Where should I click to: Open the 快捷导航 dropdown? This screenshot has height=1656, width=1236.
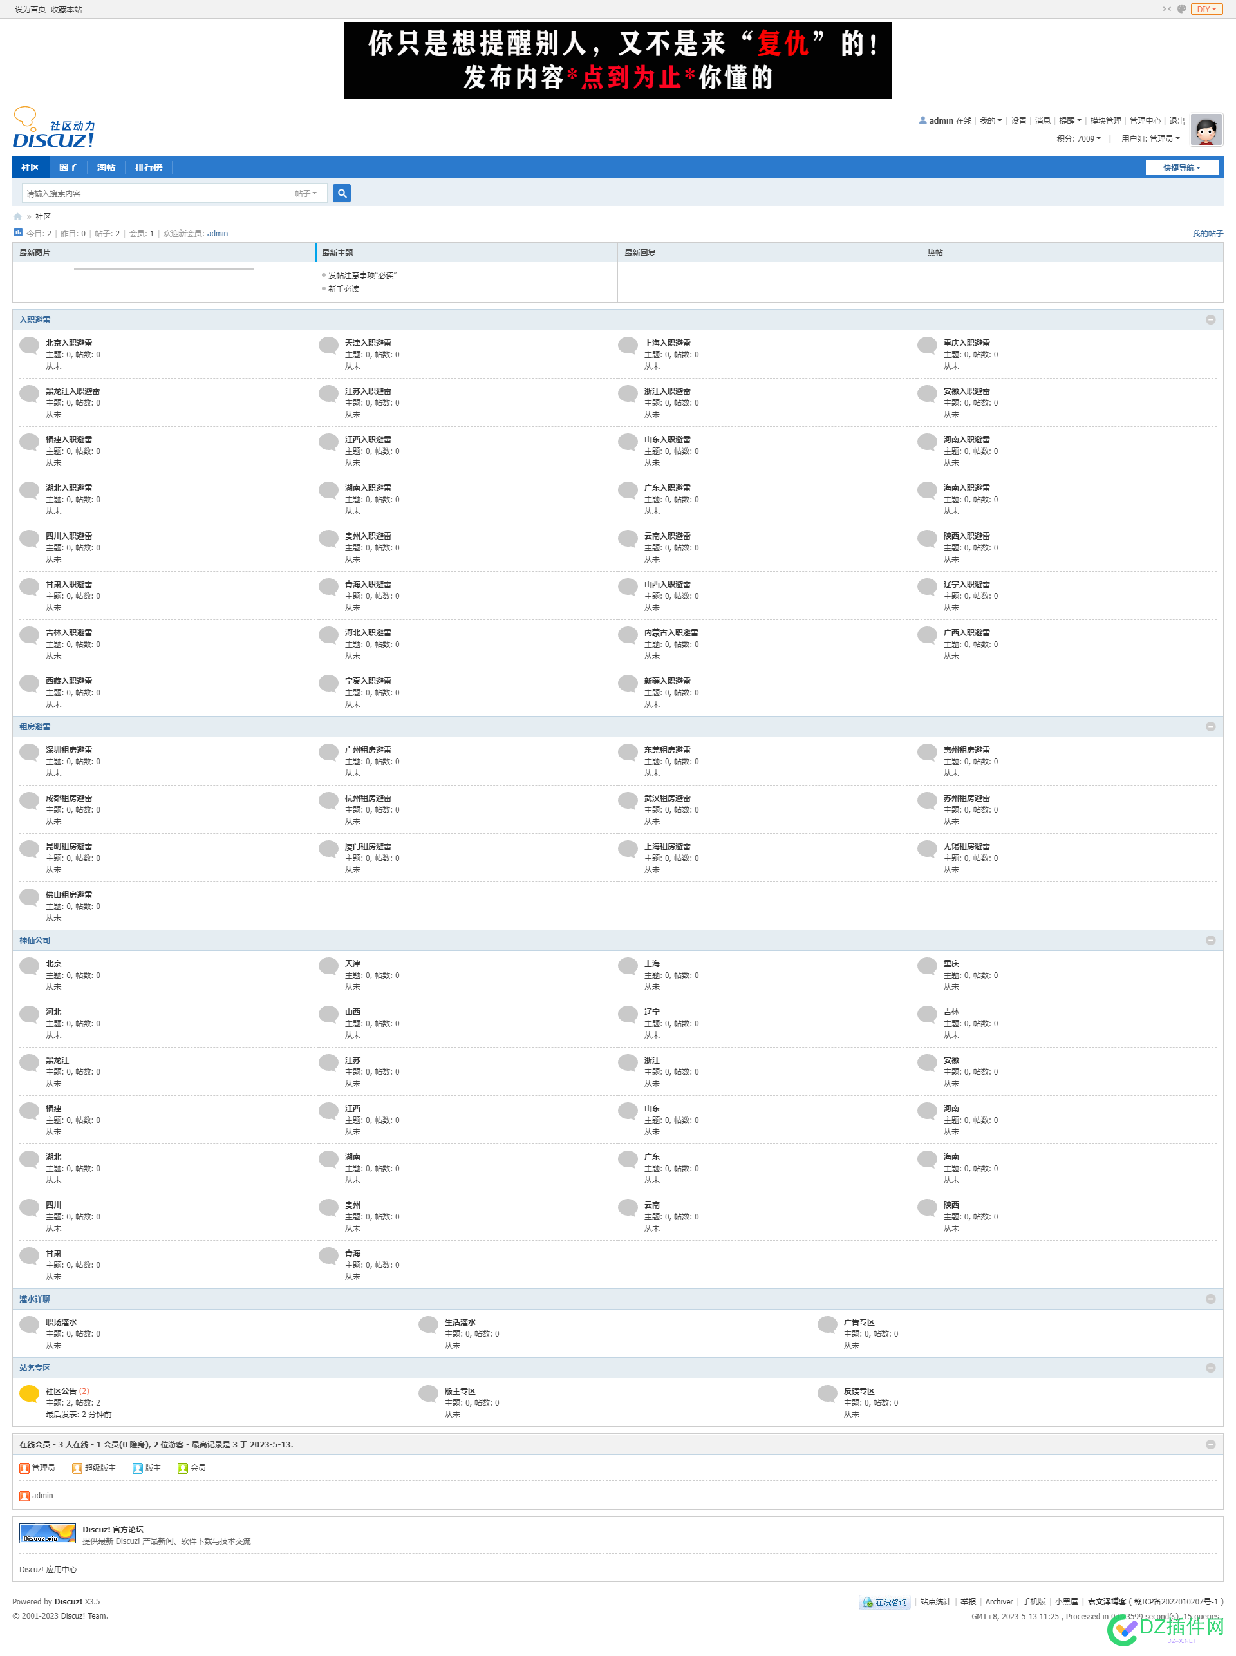coord(1181,167)
